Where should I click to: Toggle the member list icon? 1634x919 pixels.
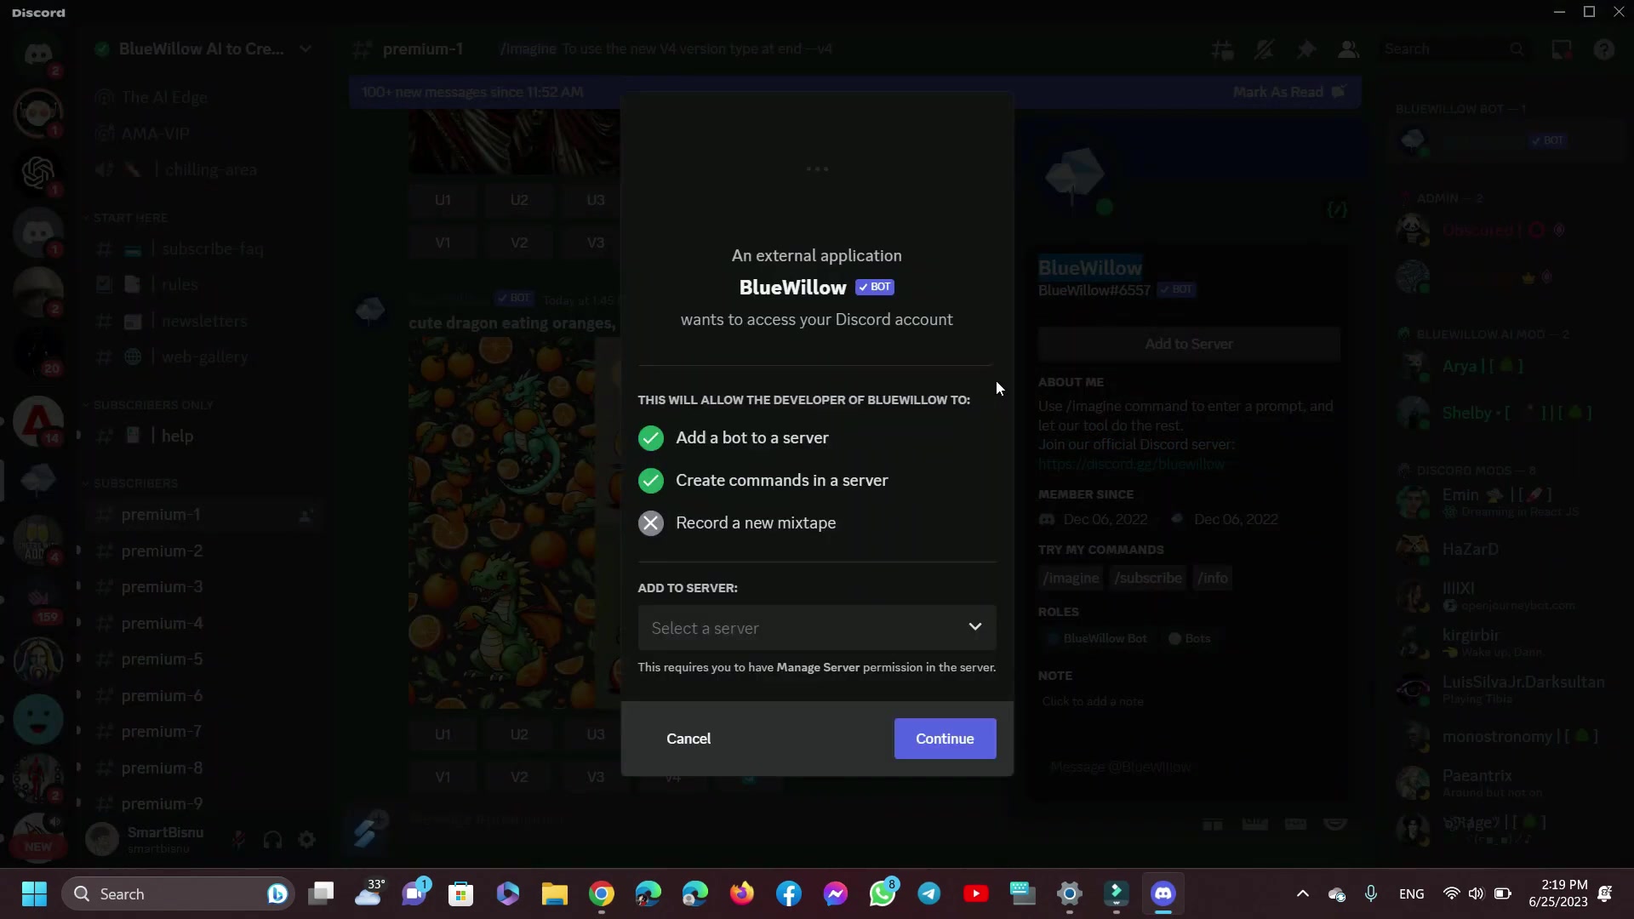[x=1348, y=49]
